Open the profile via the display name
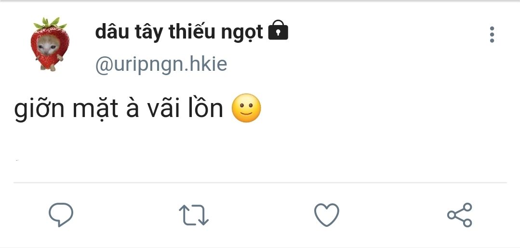 (x=179, y=32)
